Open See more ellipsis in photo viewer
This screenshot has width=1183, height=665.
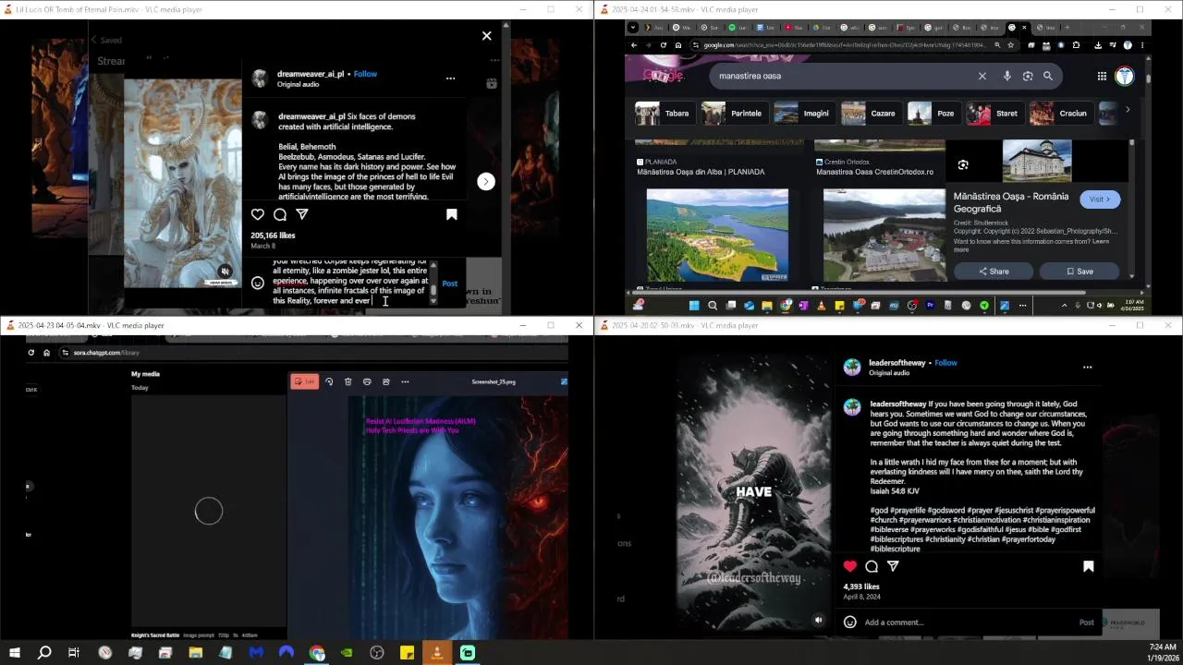pyautogui.click(x=405, y=381)
